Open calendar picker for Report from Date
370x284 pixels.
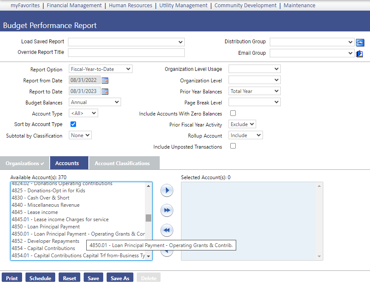click(105, 80)
